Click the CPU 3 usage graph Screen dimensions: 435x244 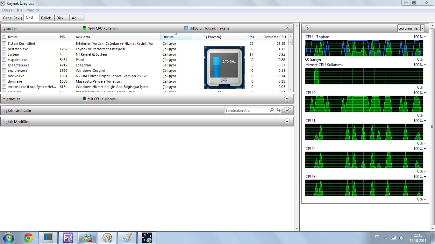(364, 188)
